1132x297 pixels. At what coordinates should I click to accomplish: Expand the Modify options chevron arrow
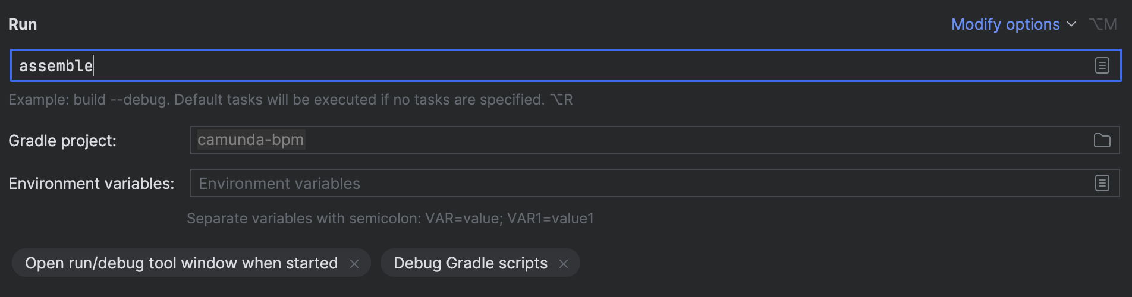pos(1071,24)
